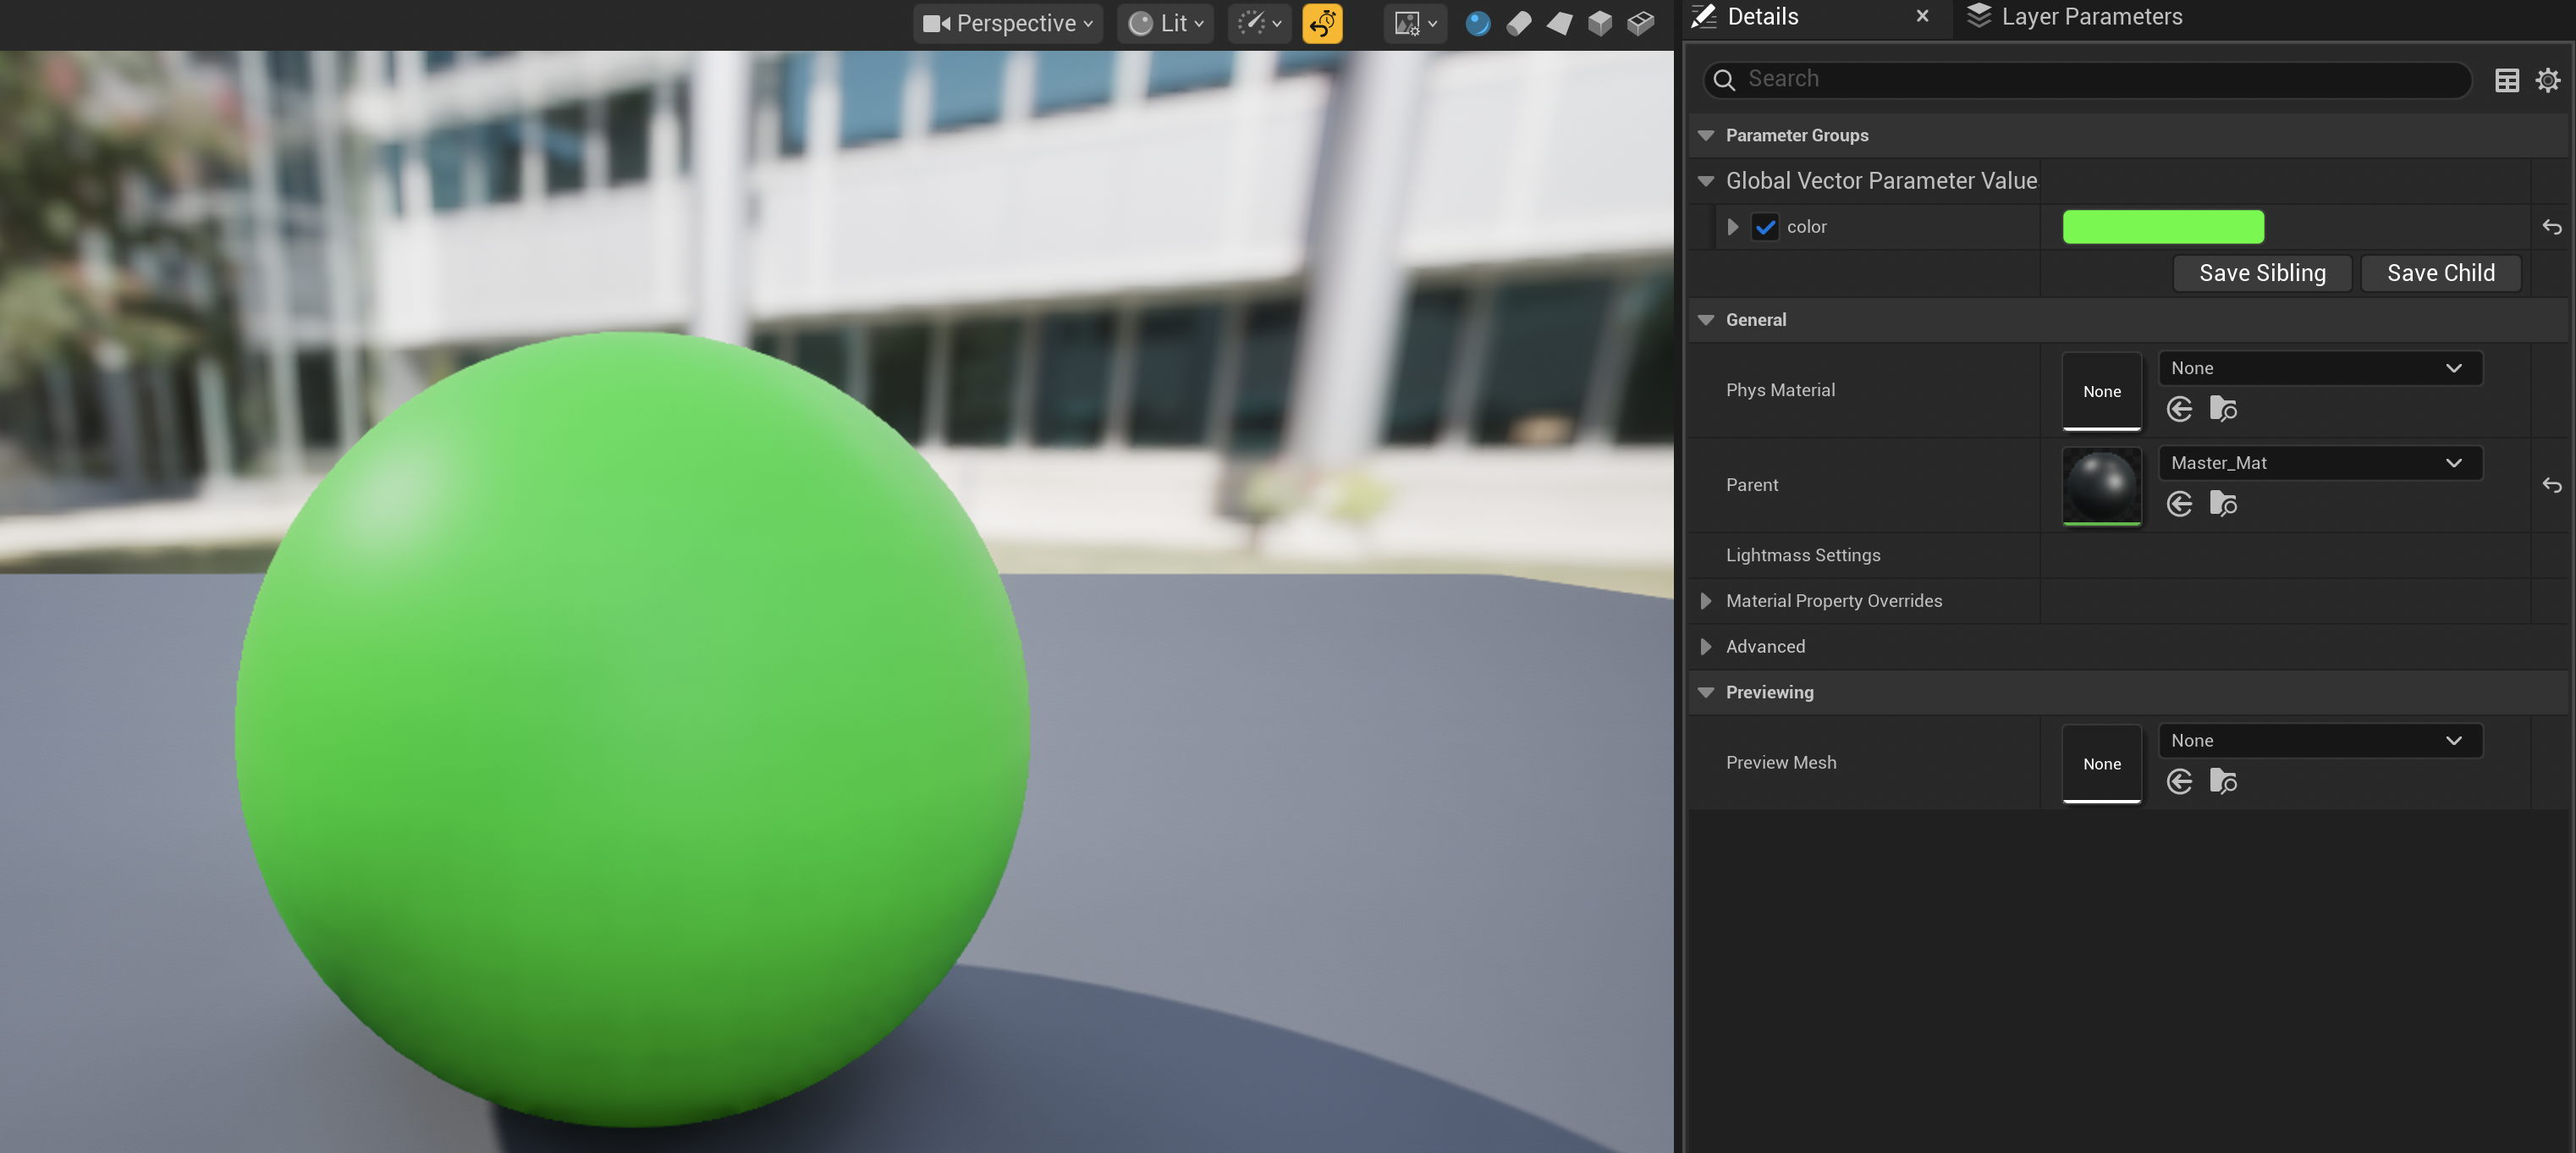The image size is (2576, 1153).
Task: Use selected asset for Preview Mesh
Action: coord(2180,782)
